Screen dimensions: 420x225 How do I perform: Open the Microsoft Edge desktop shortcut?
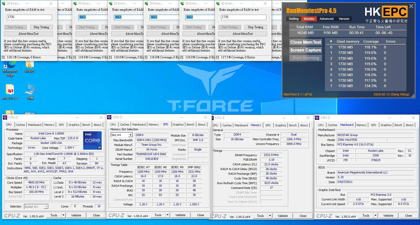(10, 69)
